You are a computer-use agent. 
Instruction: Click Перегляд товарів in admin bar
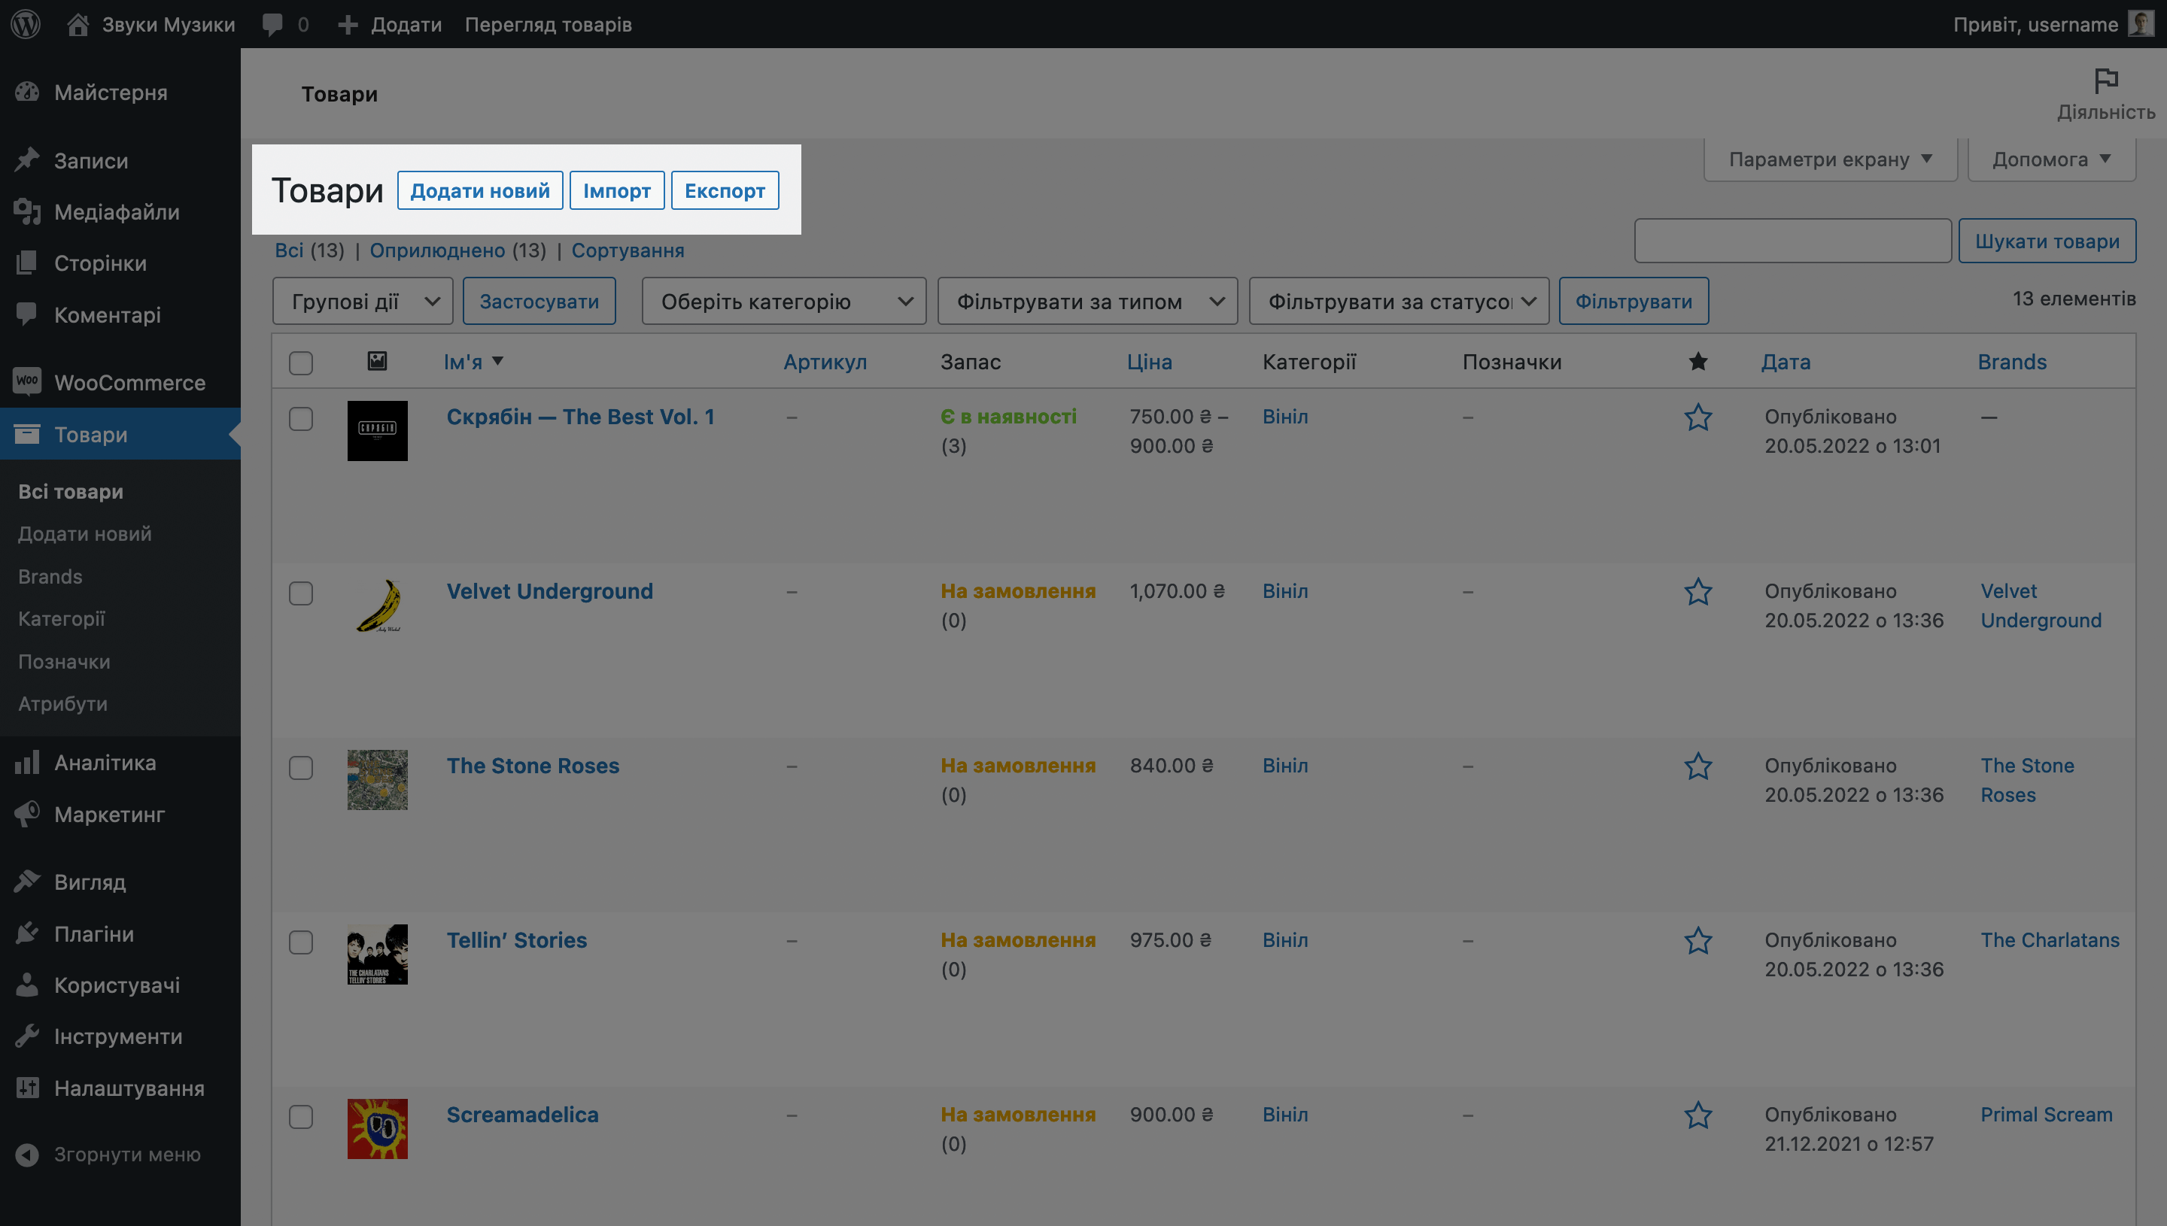[x=549, y=24]
